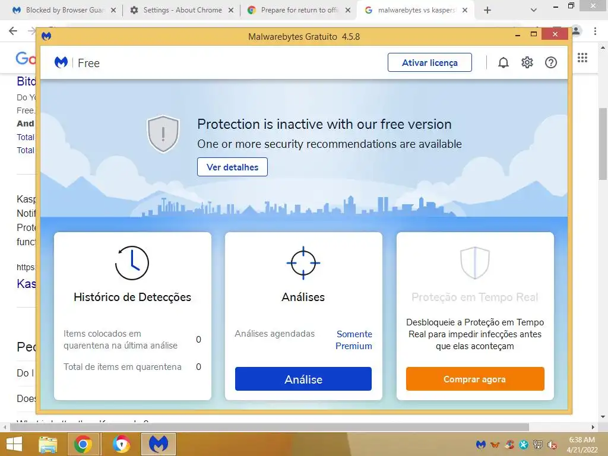Maximize the Malwarebytes window
The image size is (608, 456).
coord(534,34)
